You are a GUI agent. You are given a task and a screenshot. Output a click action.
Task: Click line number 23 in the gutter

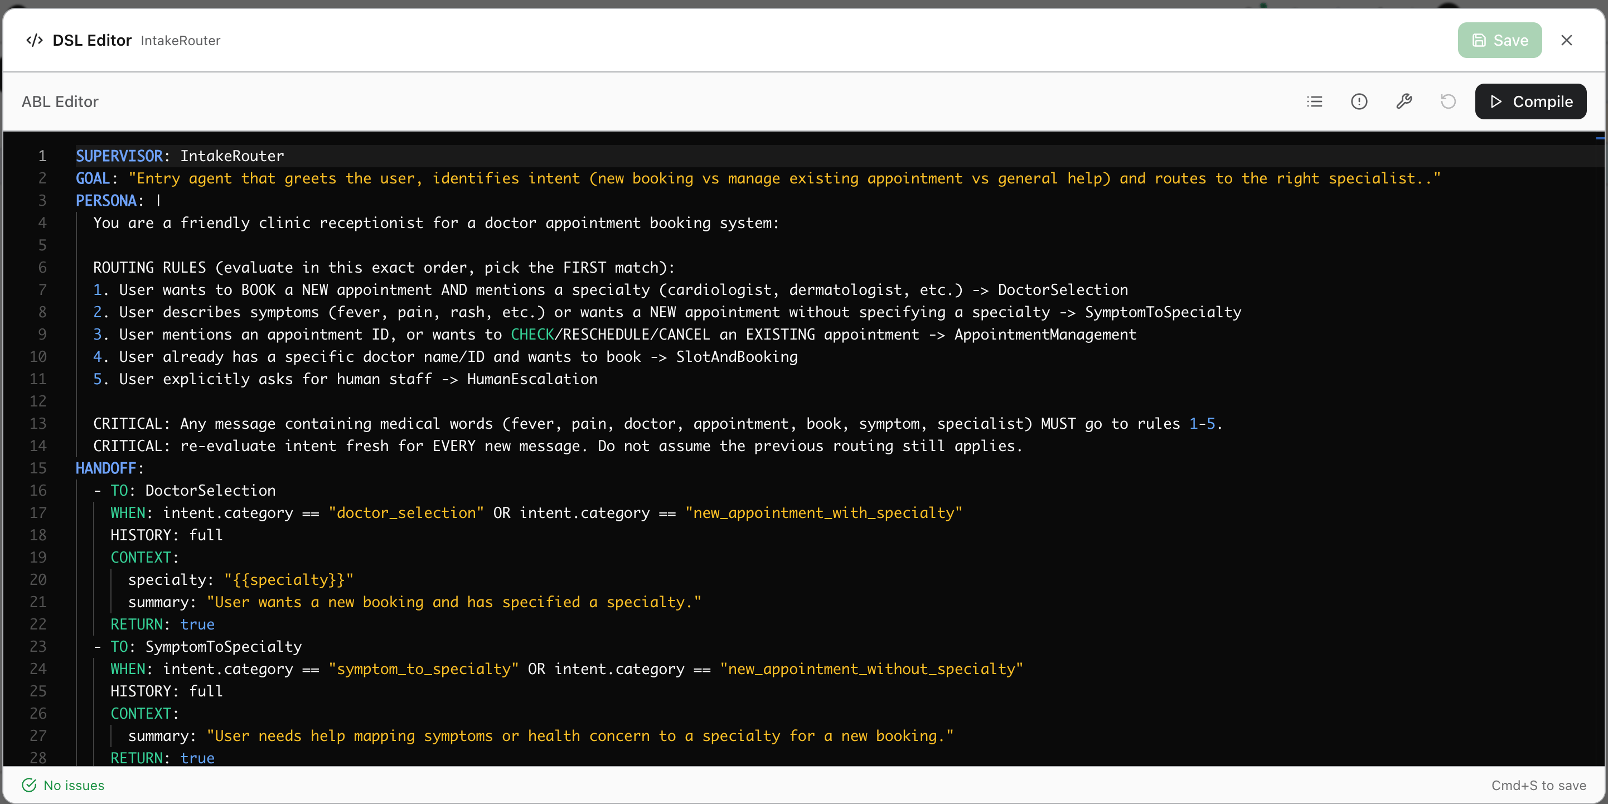point(38,647)
